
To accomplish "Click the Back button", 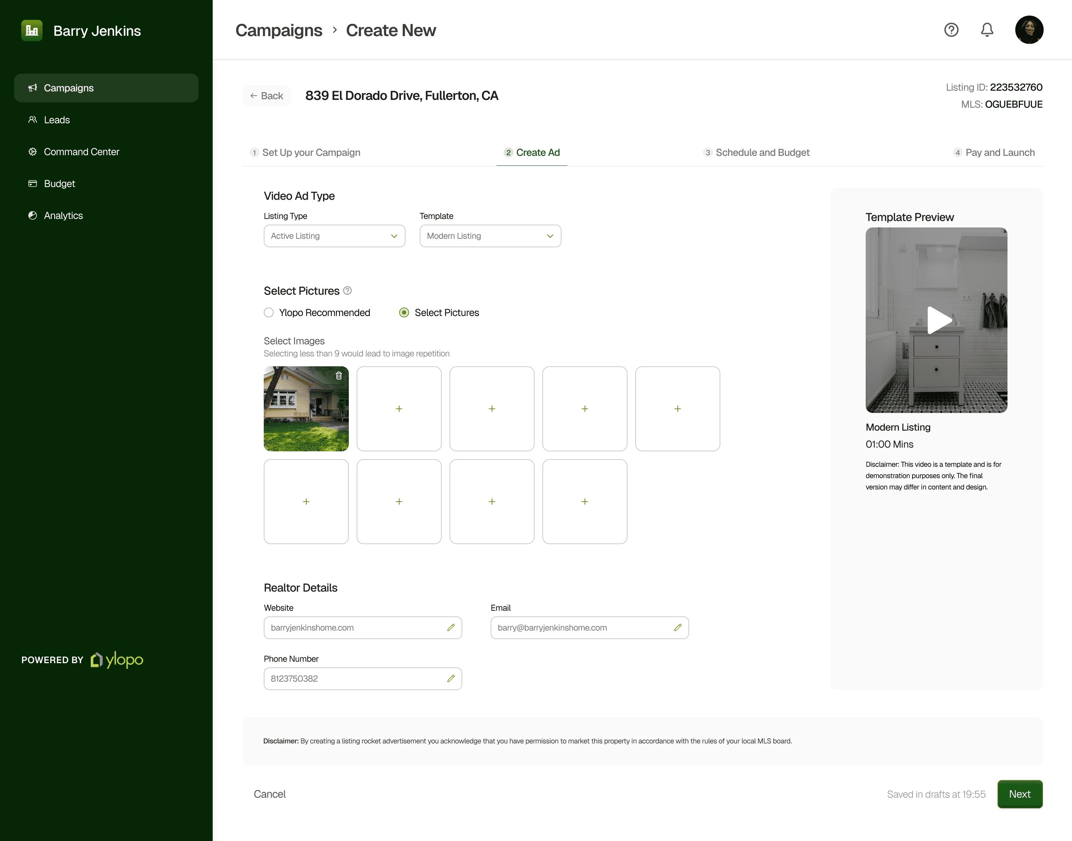I will tap(267, 96).
